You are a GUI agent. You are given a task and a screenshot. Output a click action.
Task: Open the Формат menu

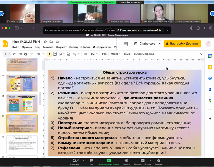[x=61, y=47]
